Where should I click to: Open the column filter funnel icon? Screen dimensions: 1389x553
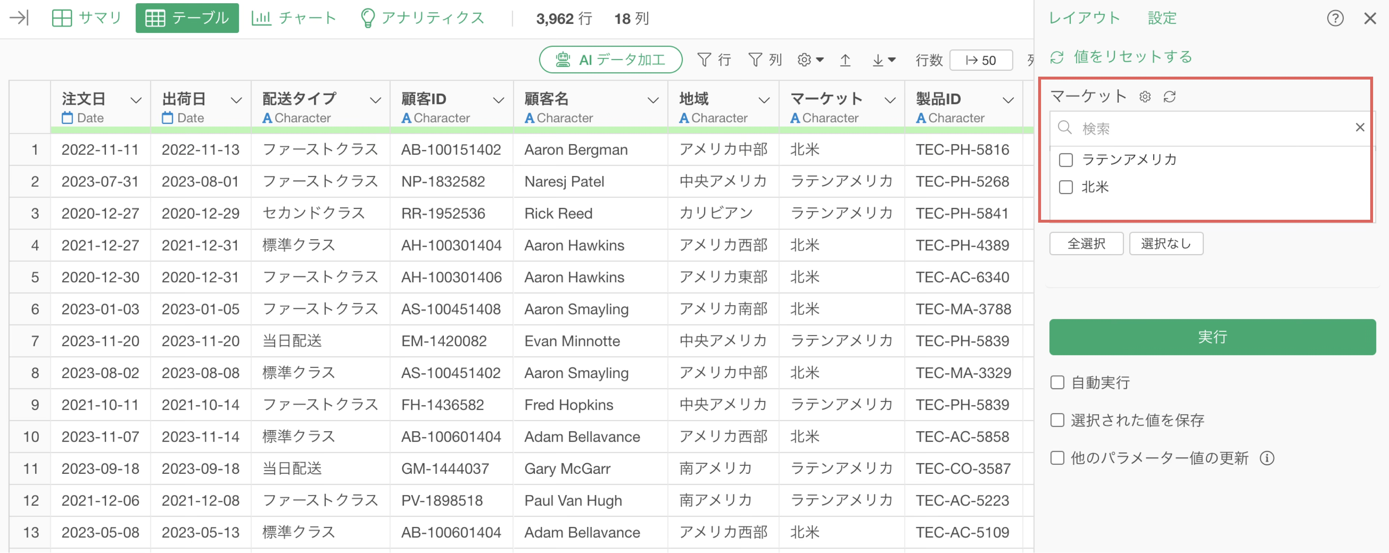coord(755,60)
